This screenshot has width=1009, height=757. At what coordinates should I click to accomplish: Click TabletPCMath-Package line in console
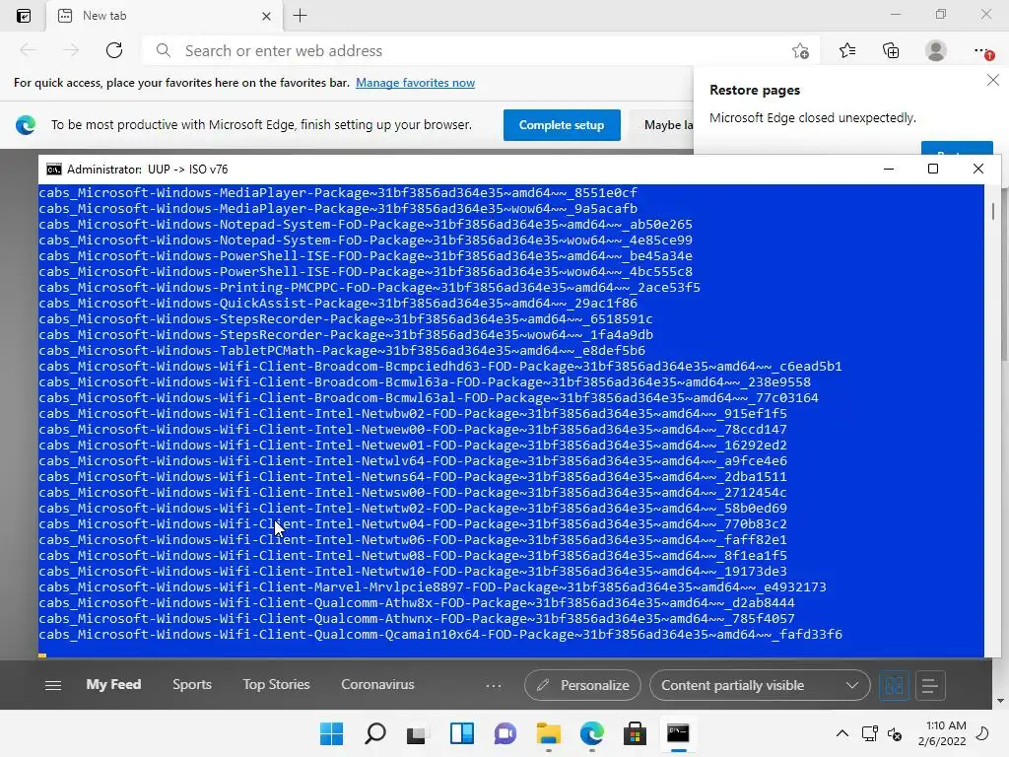pos(342,350)
